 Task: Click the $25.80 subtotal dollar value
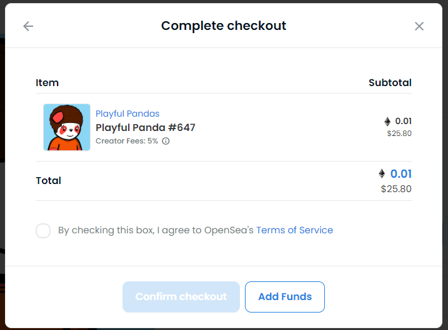(x=399, y=133)
